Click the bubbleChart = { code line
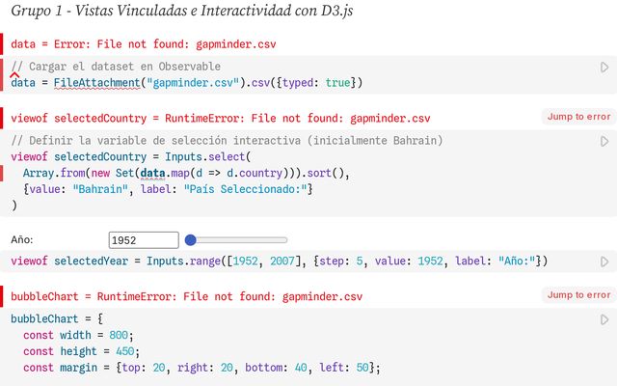Image resolution: width=617 pixels, height=386 pixels. coord(57,319)
